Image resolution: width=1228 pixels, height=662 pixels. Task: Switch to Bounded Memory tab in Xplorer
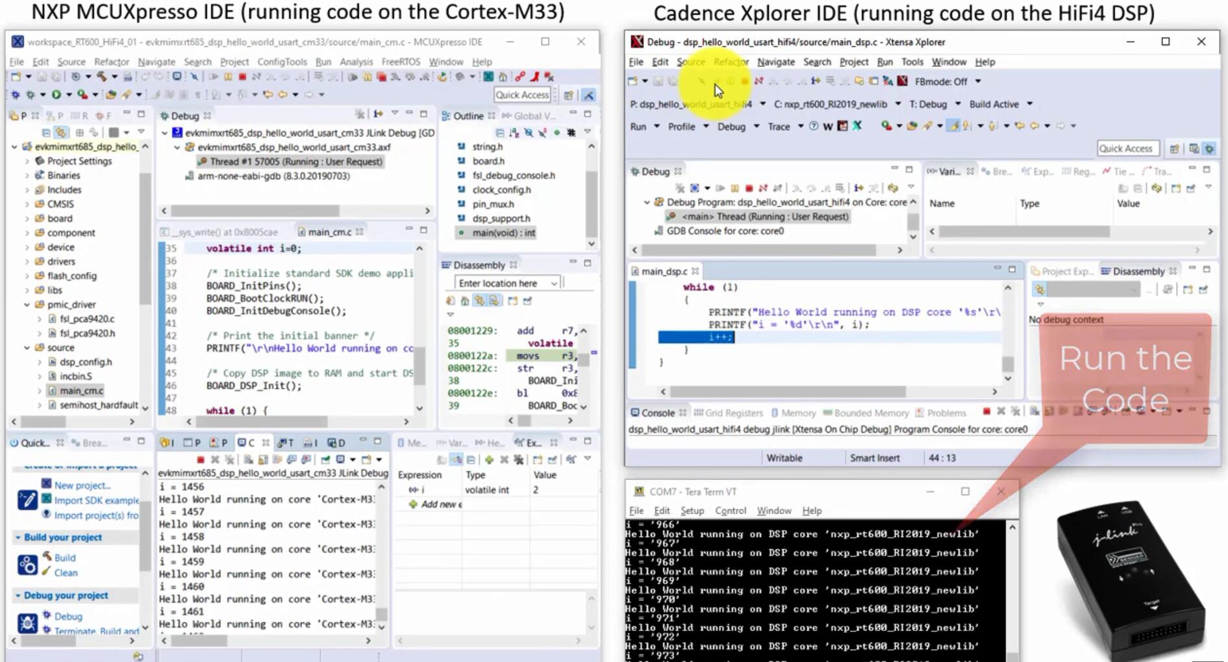[866, 413]
